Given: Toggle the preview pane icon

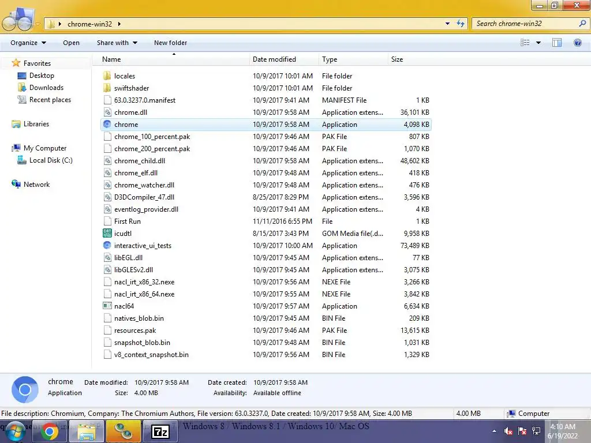Looking at the screenshot, I should pos(557,43).
